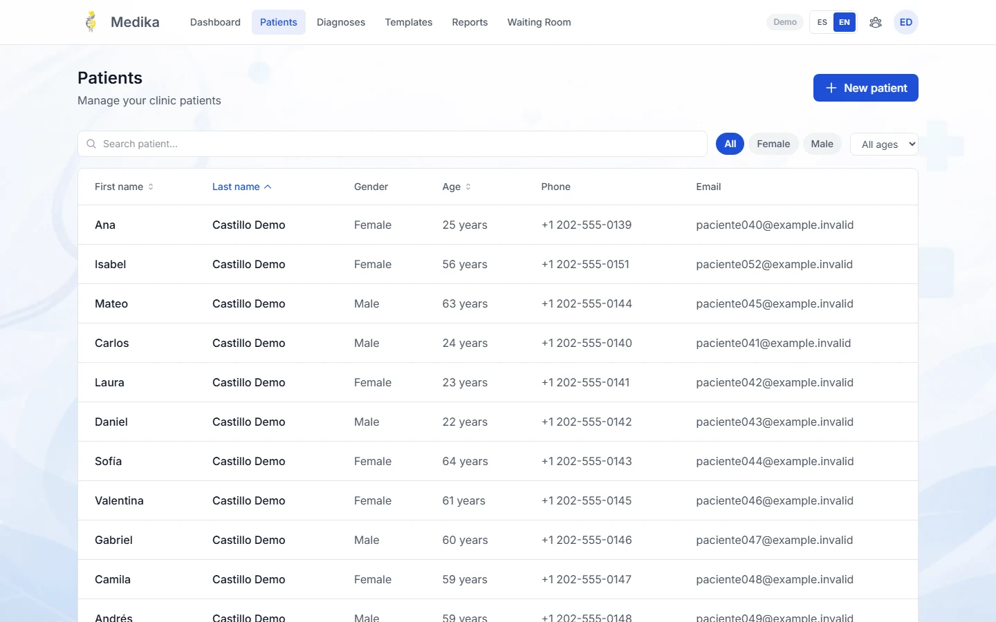Click the Last name ascending sort arrow
996x622 pixels.
(268, 187)
